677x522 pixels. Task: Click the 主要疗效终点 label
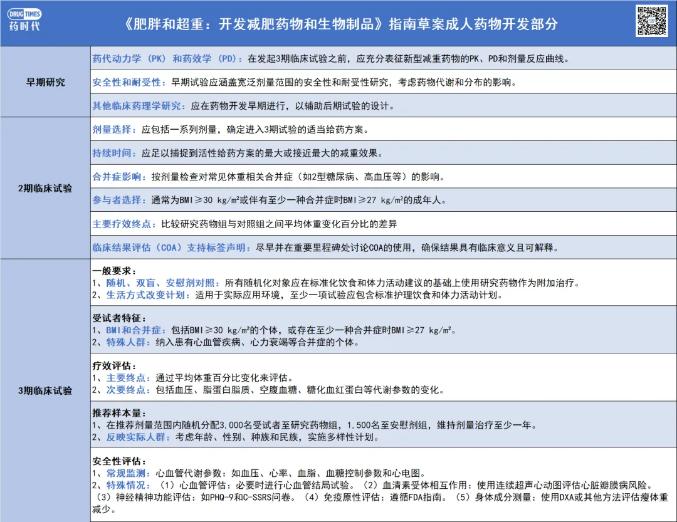point(125,224)
